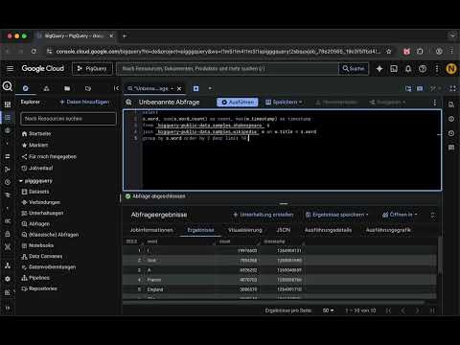Open the account avatar N
This screenshot has width=460, height=345.
pyautogui.click(x=451, y=69)
